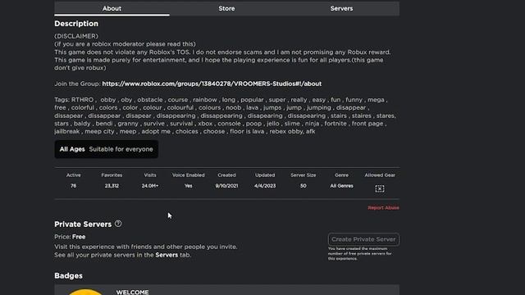Viewport: 525px width, 295px height.
Task: Open the Store tab
Action: (226, 8)
